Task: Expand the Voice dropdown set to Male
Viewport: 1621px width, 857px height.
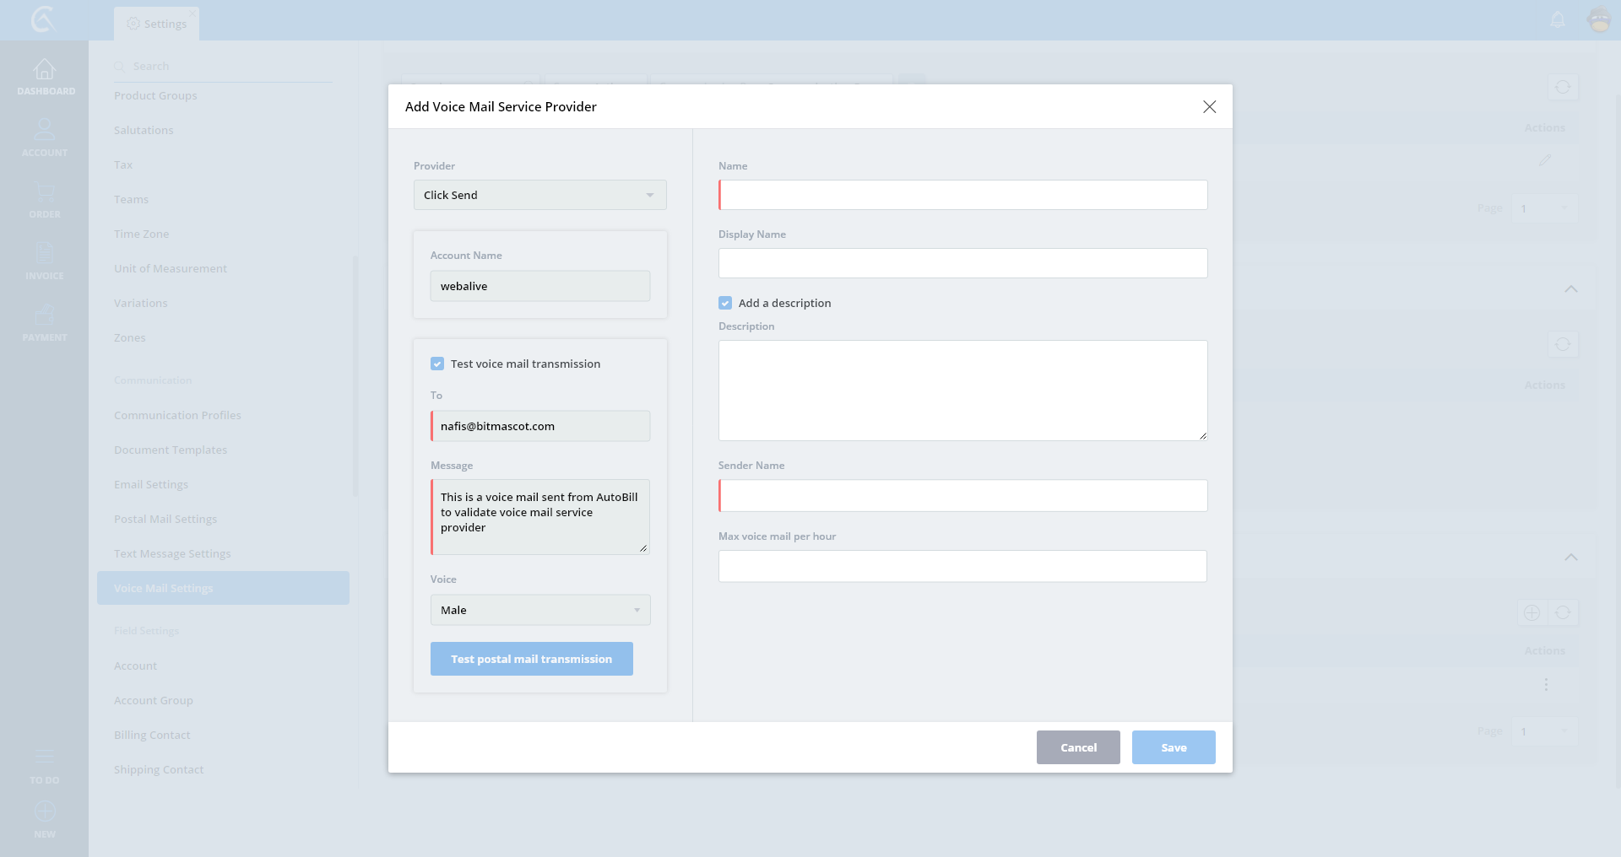Action: tap(539, 610)
